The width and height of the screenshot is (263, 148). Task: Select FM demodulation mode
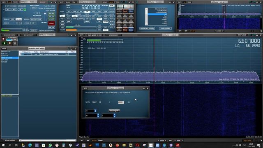(x=81, y=12)
